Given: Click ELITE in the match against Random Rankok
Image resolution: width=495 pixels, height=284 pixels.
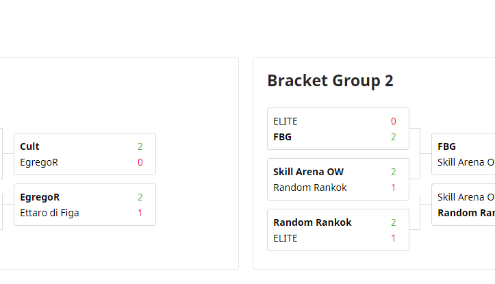Looking at the screenshot, I should (285, 238).
